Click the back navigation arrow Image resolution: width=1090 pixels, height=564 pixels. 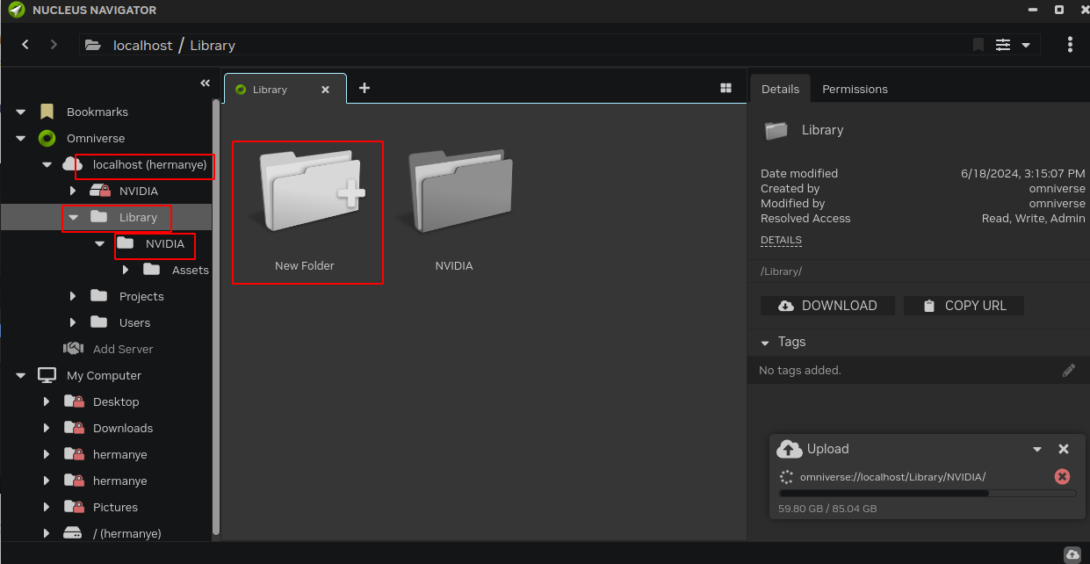[x=25, y=45]
